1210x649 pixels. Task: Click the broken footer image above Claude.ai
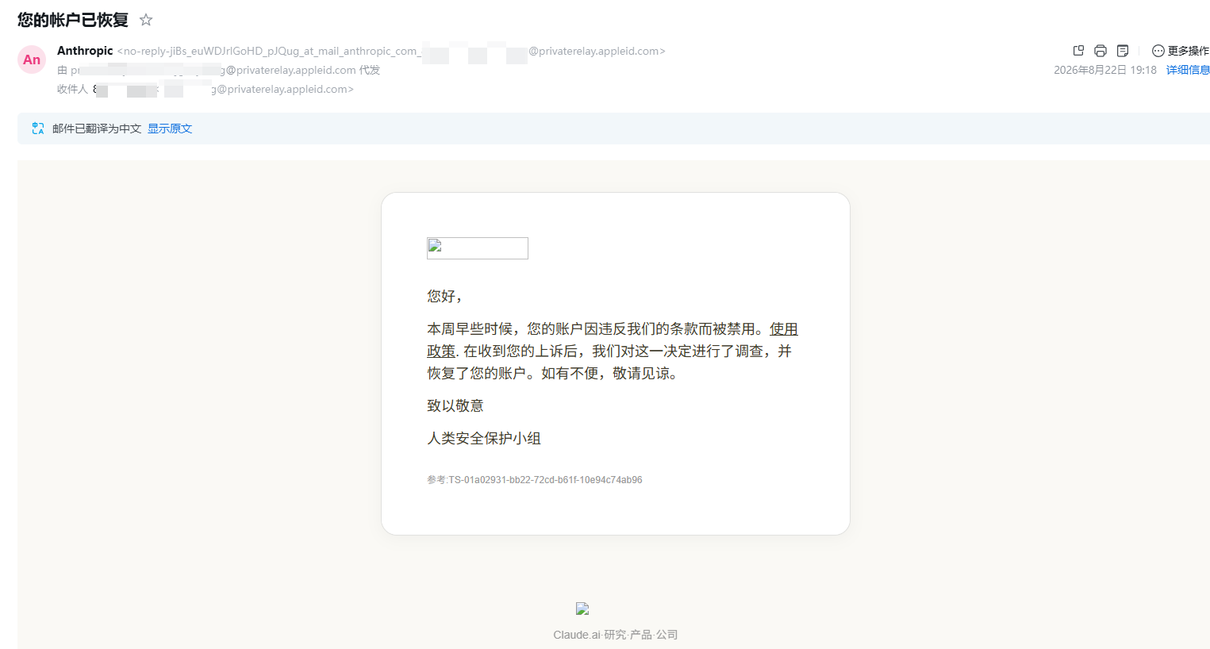(582, 609)
